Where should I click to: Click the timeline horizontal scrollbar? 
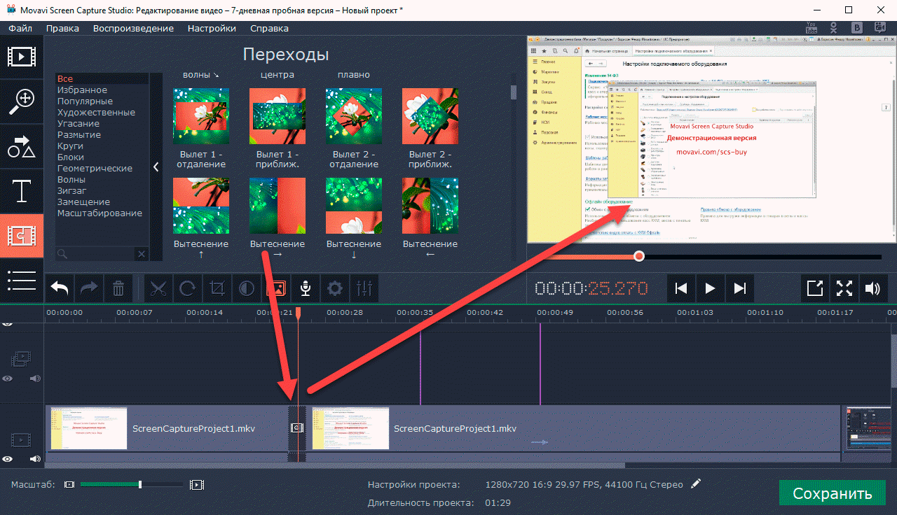334,465
